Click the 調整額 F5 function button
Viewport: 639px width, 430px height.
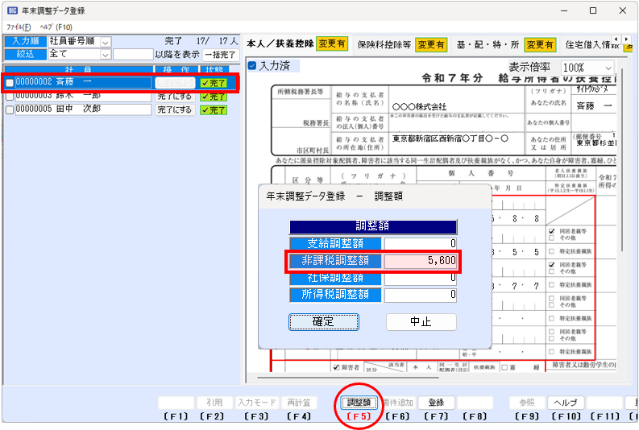(x=358, y=402)
